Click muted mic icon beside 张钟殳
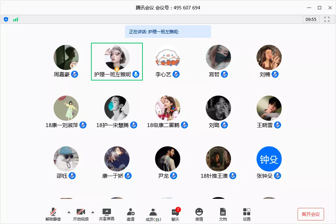This screenshot has width=336, height=224. coord(277,176)
